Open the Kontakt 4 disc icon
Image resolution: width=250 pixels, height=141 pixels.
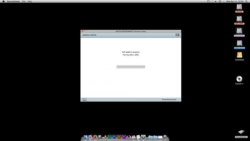239,79
